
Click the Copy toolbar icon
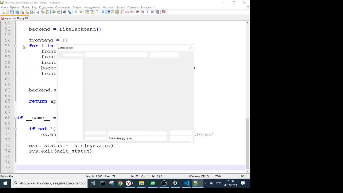(43, 12)
